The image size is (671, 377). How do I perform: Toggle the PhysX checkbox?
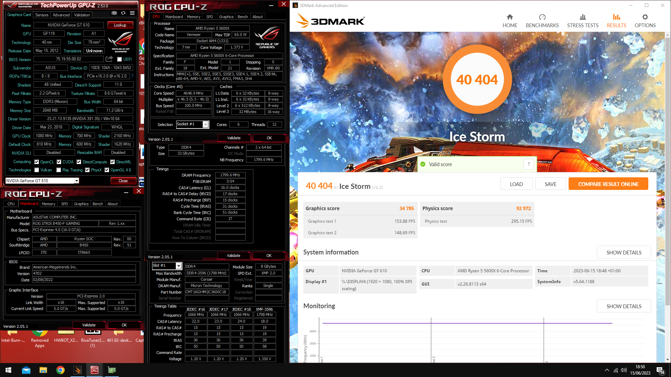[87, 170]
